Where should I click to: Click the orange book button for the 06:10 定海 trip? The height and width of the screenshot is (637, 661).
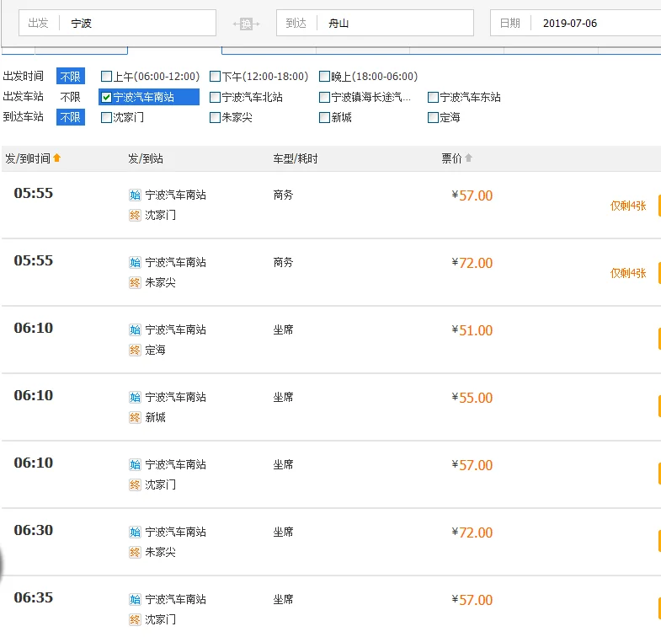[658, 339]
